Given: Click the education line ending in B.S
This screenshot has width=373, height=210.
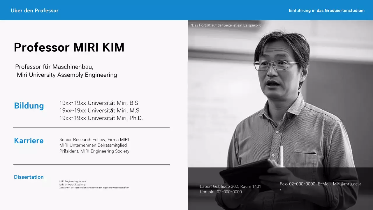Looking at the screenshot, I should pyautogui.click(x=98, y=103).
